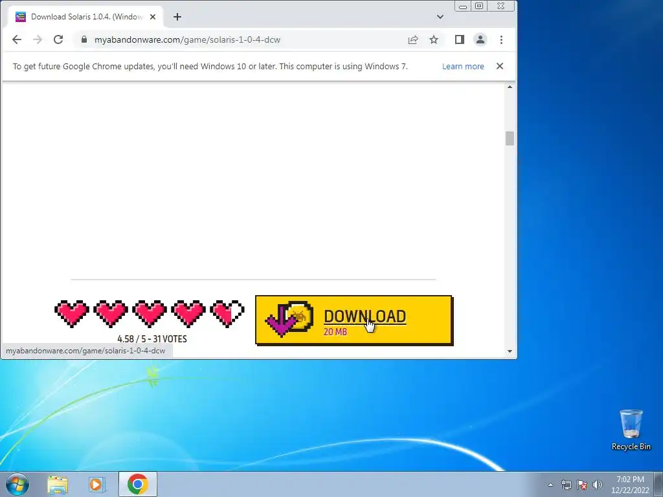Rate the game with the second heart

(x=111, y=314)
